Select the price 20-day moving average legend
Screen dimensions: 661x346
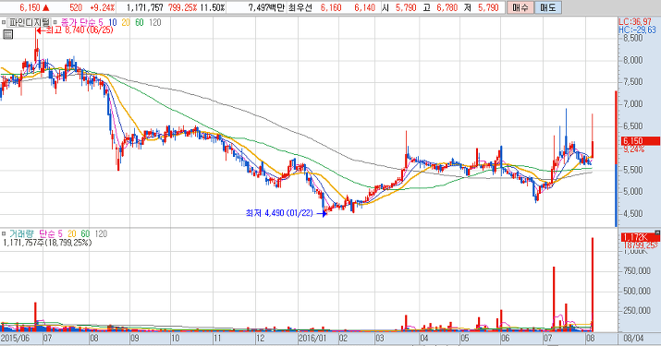click(x=126, y=22)
